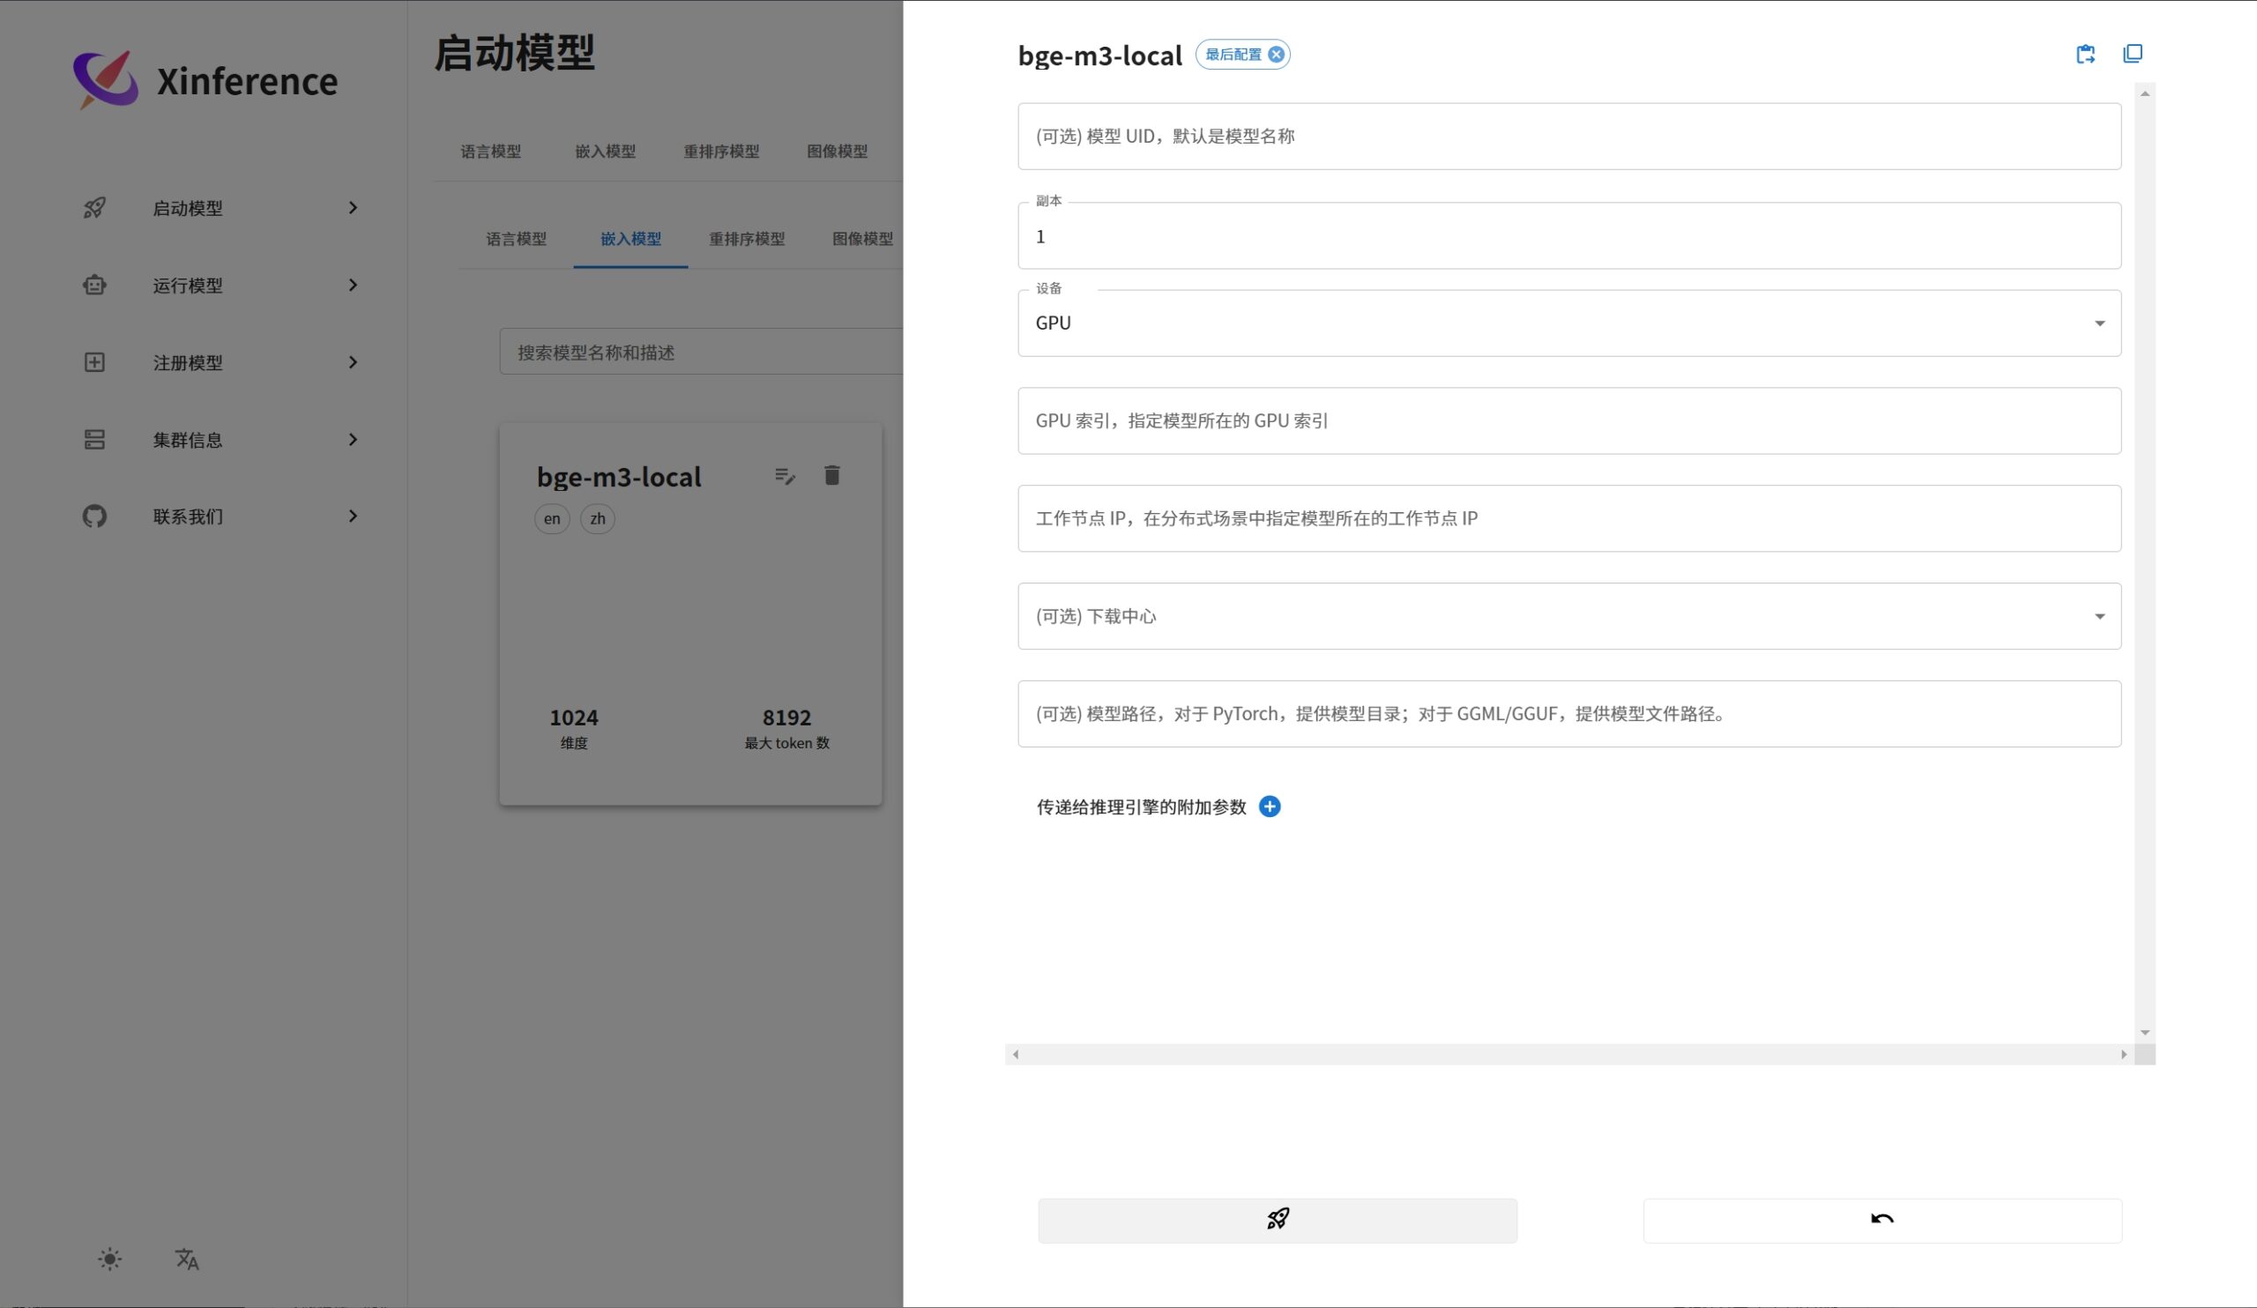Focus the 模型 UID input field
The image size is (2257, 1308).
coord(1569,136)
